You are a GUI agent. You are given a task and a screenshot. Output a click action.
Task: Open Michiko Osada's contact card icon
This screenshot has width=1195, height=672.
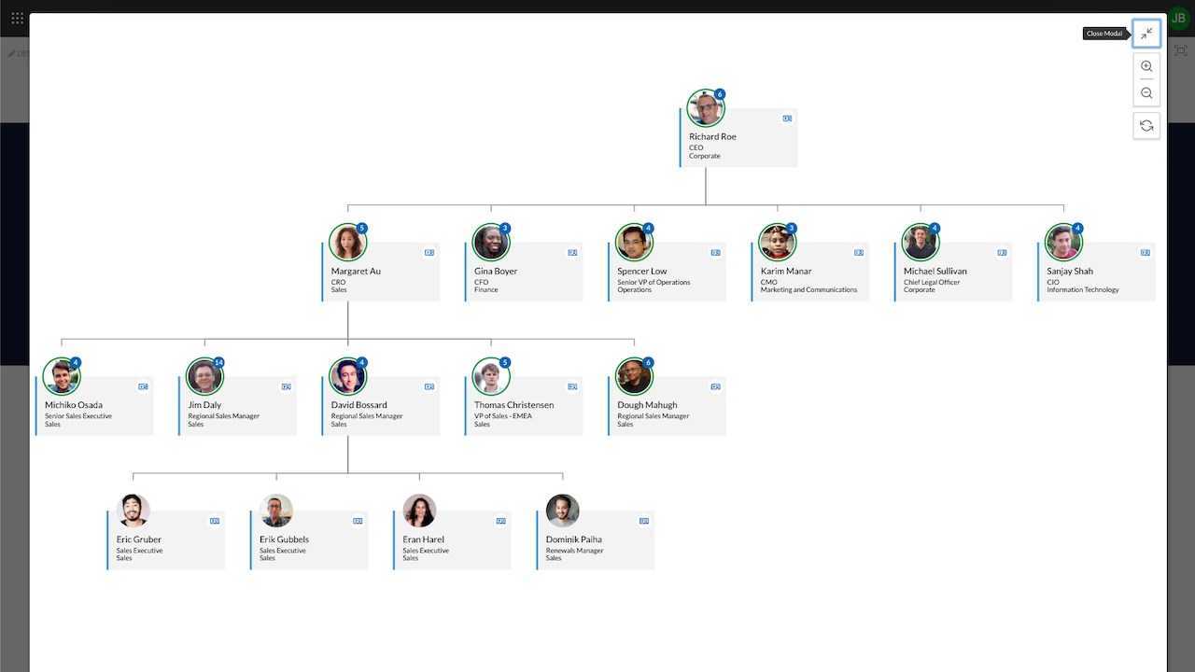(143, 386)
